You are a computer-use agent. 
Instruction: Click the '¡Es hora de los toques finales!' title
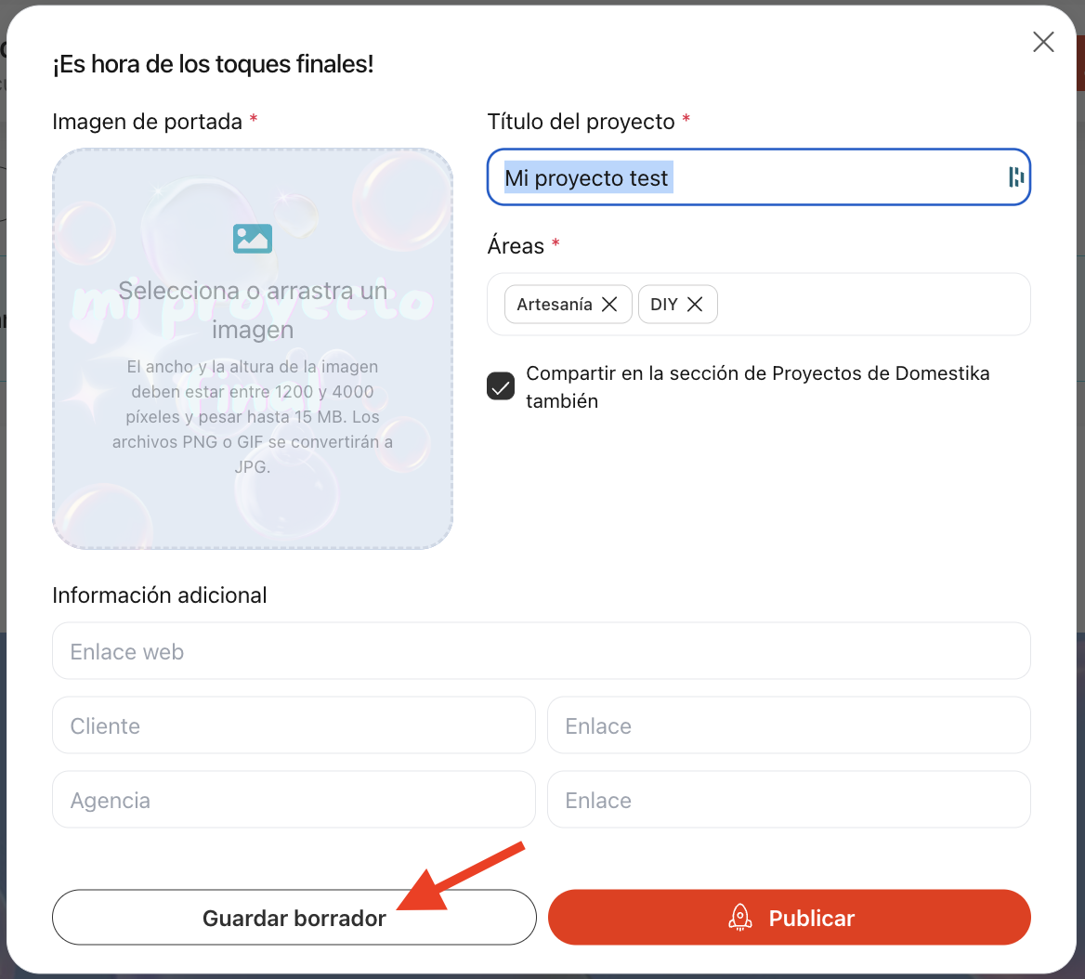click(213, 64)
